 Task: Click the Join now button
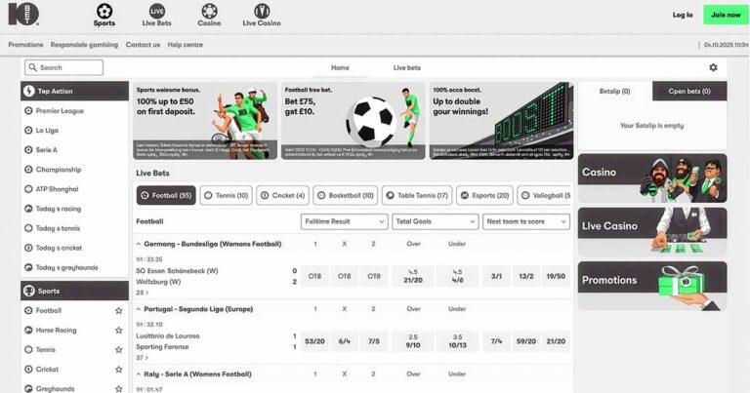[x=726, y=15]
